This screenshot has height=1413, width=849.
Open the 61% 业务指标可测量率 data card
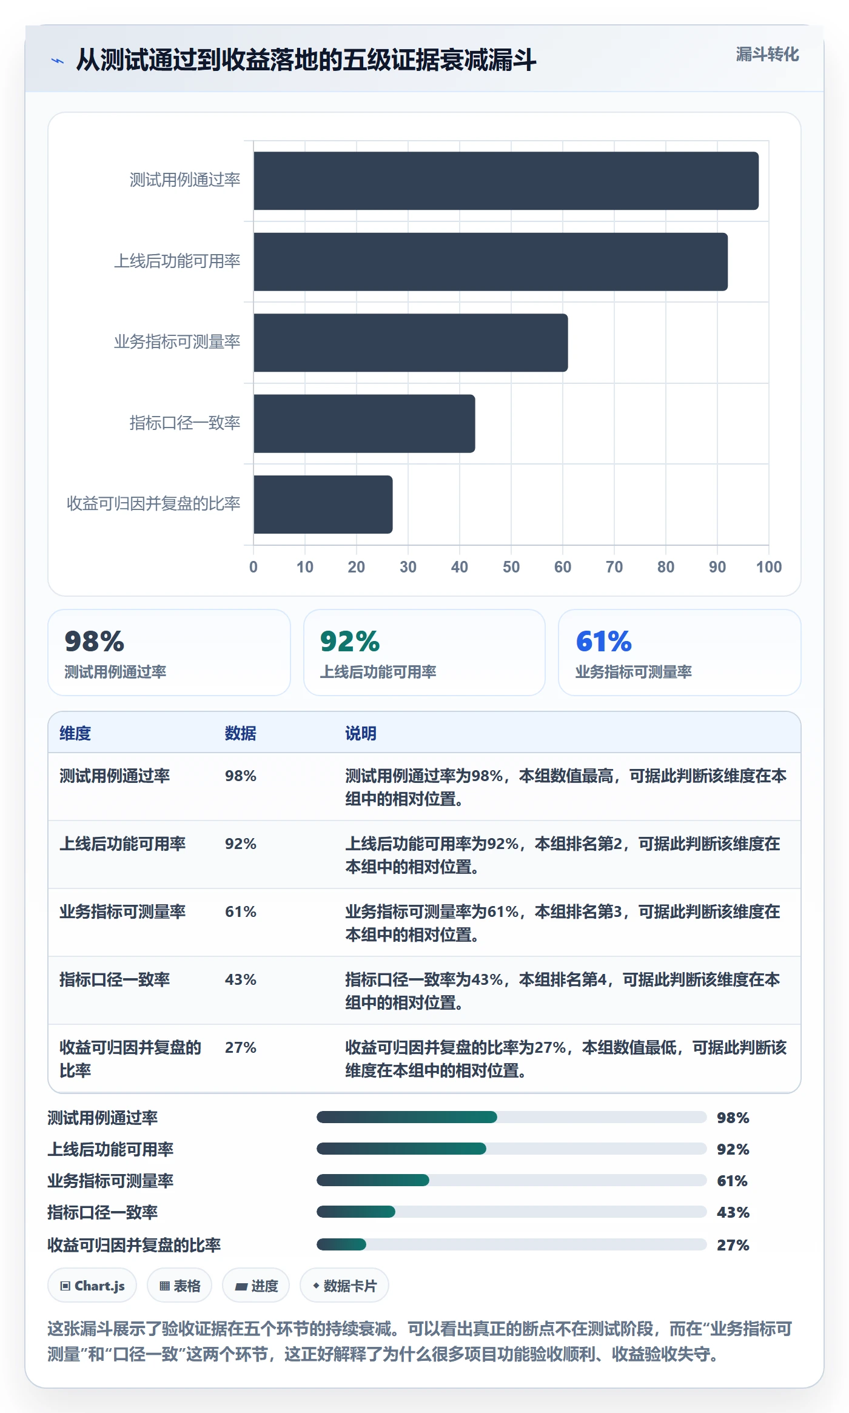679,653
